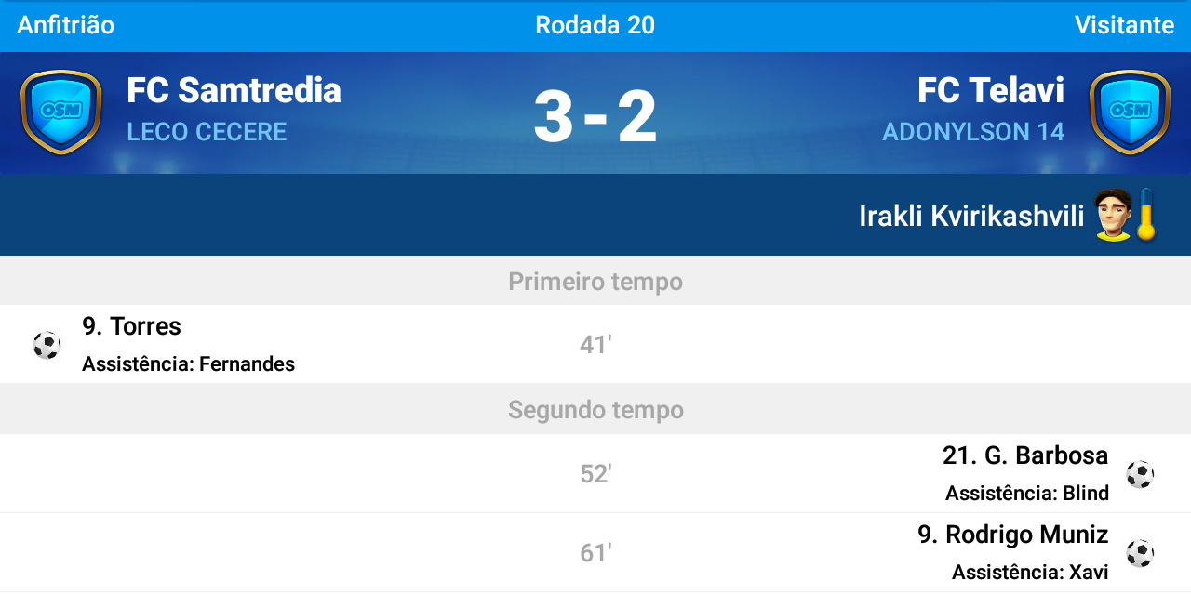Image resolution: width=1191 pixels, height=594 pixels.
Task: Click Irakli Kvirikashvili player avatar icon
Action: point(1113,215)
